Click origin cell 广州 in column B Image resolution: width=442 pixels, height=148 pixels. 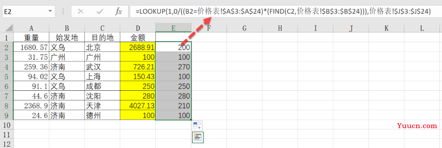click(x=67, y=57)
